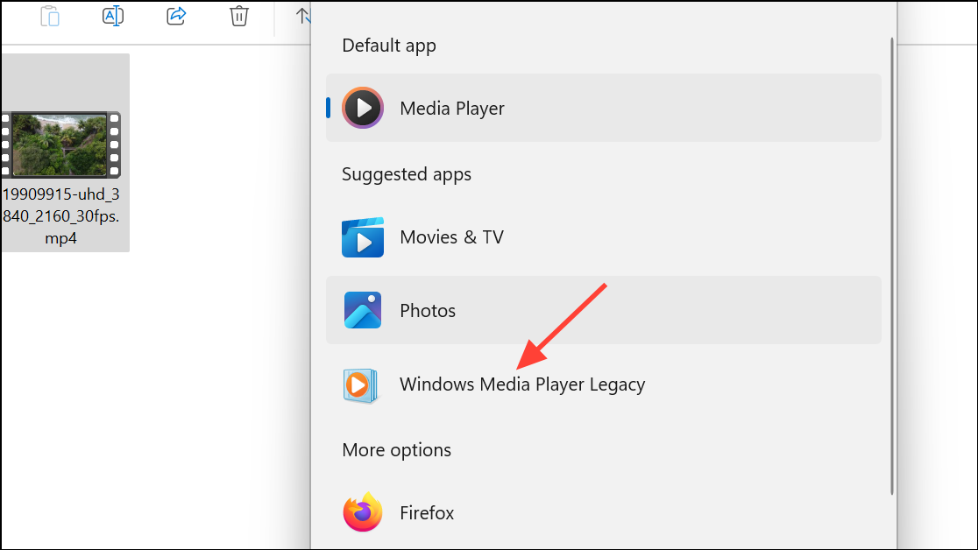Click the Photos app icon
This screenshot has width=978, height=550.
pyautogui.click(x=362, y=310)
